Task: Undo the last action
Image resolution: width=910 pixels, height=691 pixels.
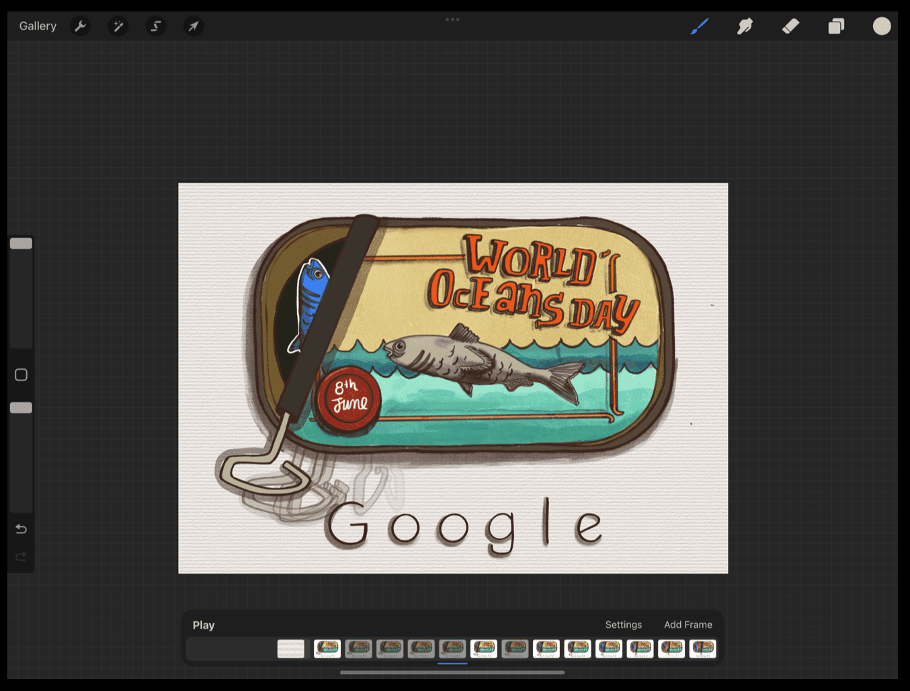Action: pyautogui.click(x=21, y=529)
